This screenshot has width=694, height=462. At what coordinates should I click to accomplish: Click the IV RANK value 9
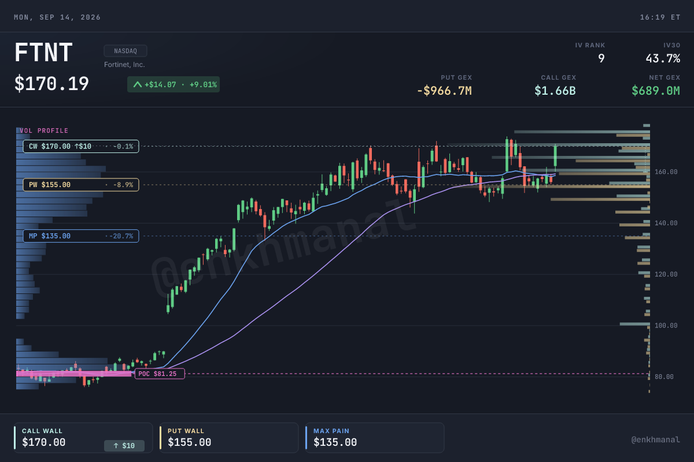[x=601, y=58]
